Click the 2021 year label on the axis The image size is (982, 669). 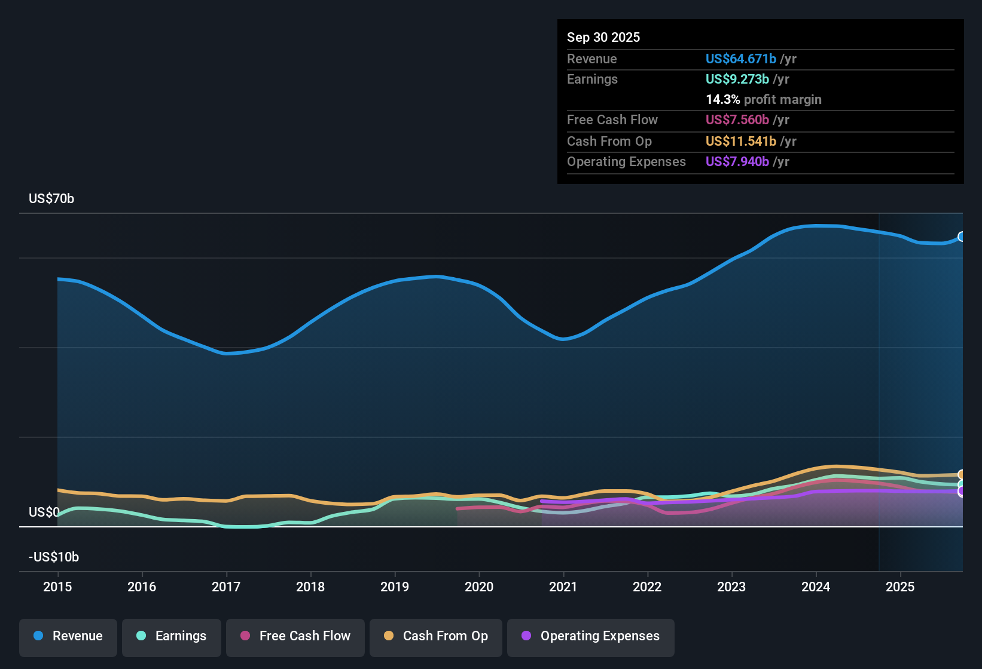tap(563, 587)
